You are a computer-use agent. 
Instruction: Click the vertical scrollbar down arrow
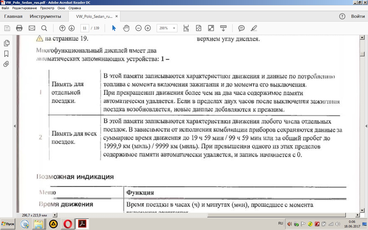(362, 210)
